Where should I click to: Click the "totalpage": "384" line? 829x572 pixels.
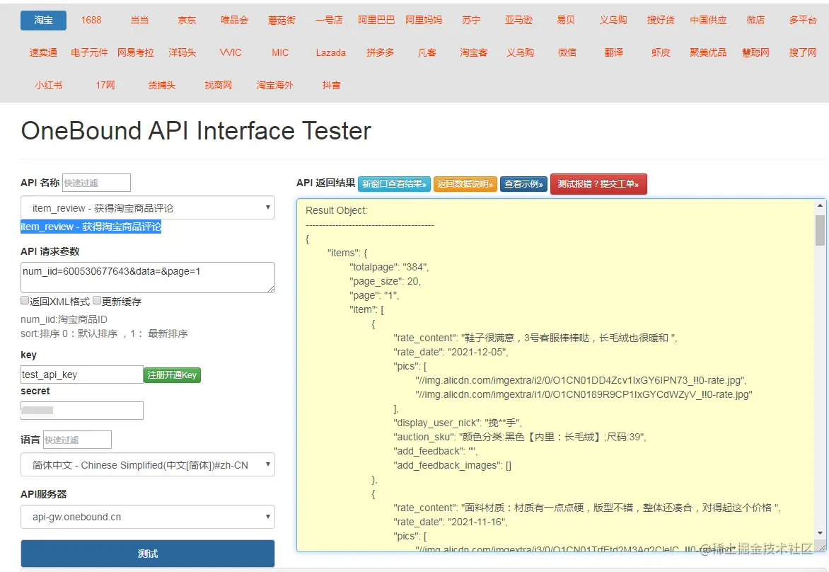pos(388,267)
